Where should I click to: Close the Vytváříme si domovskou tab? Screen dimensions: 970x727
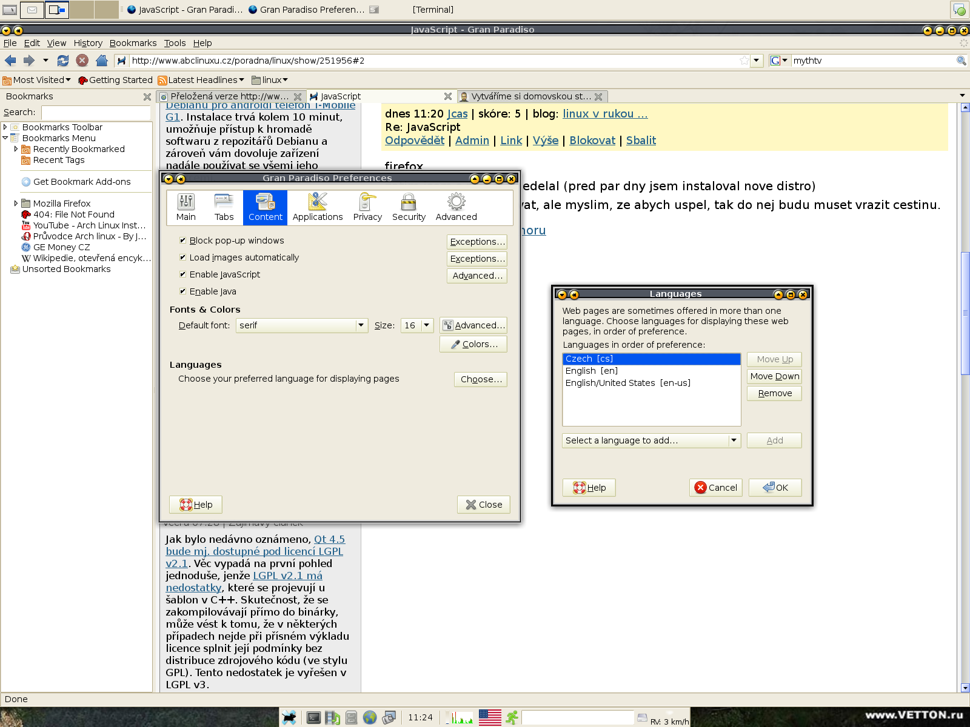tap(598, 97)
